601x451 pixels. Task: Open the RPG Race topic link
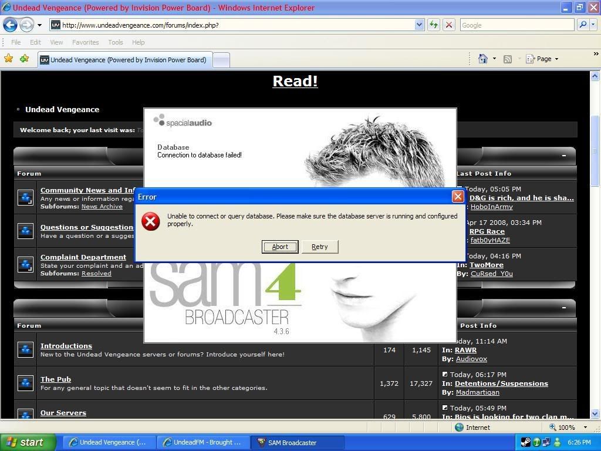coord(487,231)
